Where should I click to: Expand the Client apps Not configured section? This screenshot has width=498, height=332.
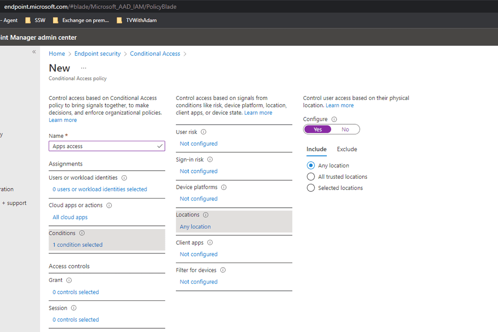[198, 254]
